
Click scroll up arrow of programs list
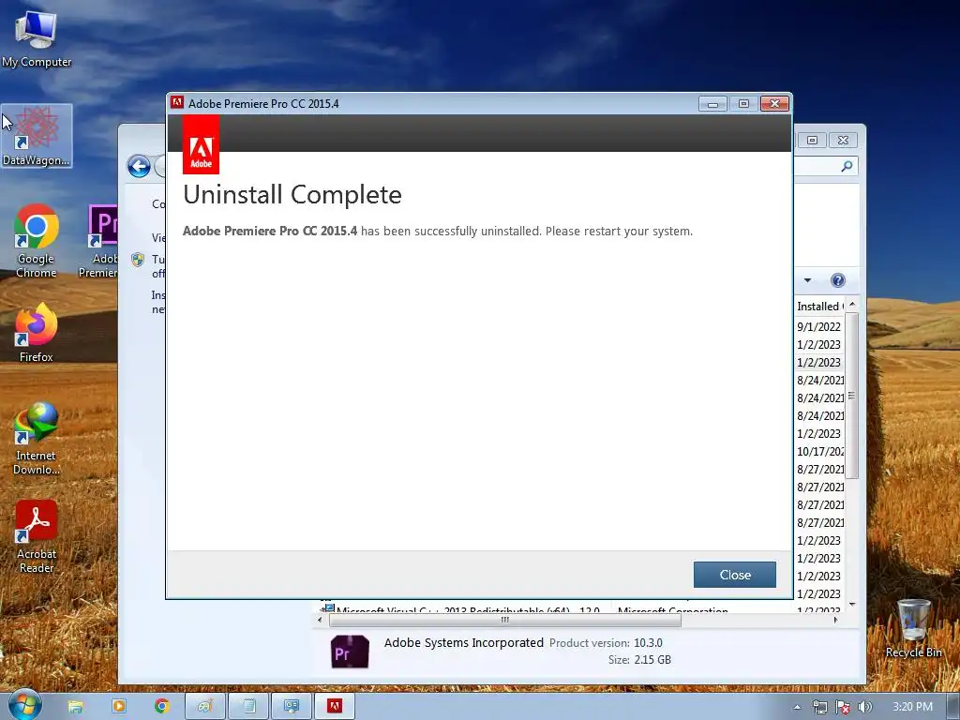[852, 305]
